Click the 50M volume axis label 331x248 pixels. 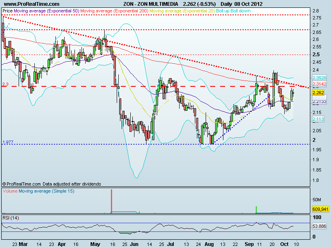[x=317, y=200]
